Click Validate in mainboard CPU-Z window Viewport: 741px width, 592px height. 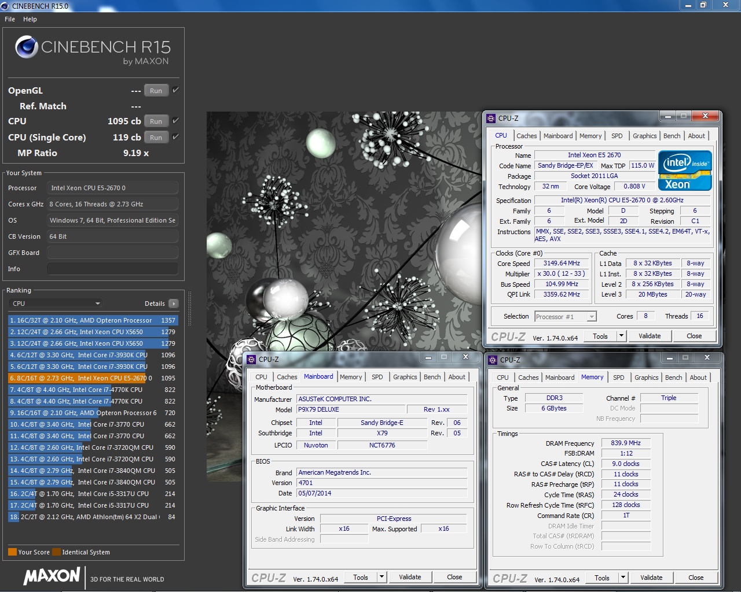click(410, 577)
